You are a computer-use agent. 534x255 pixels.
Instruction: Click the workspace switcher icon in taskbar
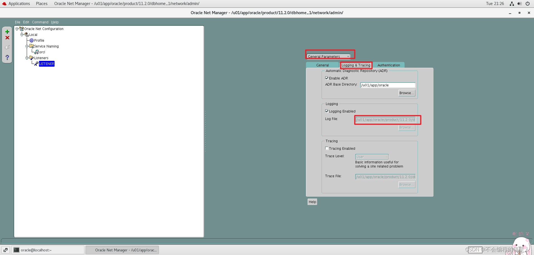pos(6,250)
